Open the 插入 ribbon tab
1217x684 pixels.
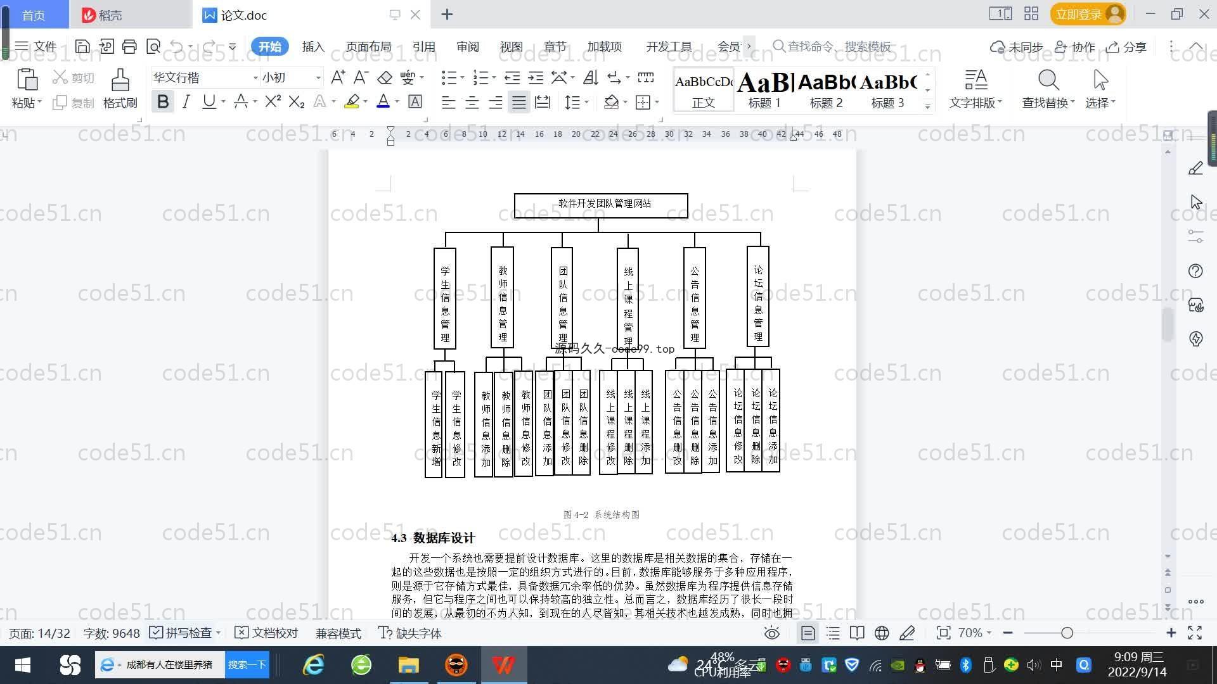pyautogui.click(x=313, y=46)
